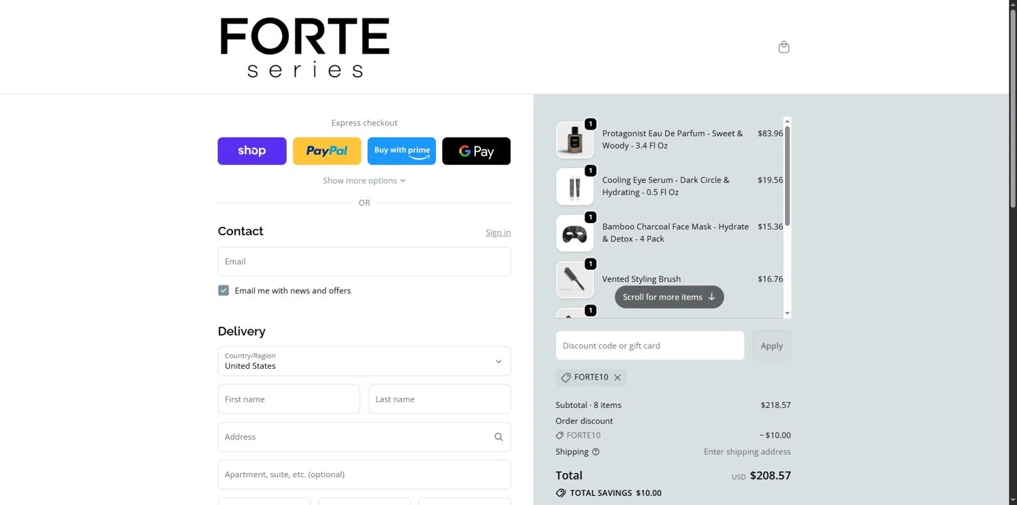The height and width of the screenshot is (505, 1017).
Task: Click the cart list scrollbar up arrow
Action: point(787,121)
